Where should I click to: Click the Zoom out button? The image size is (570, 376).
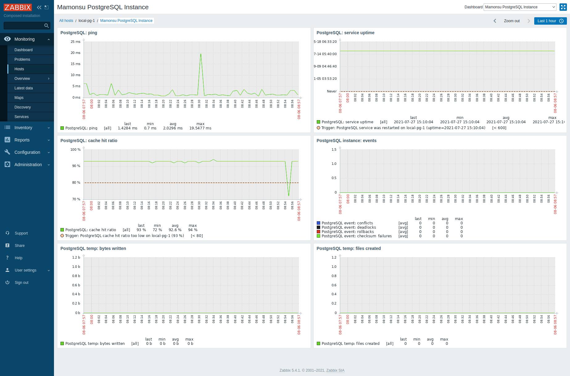pyautogui.click(x=512, y=21)
